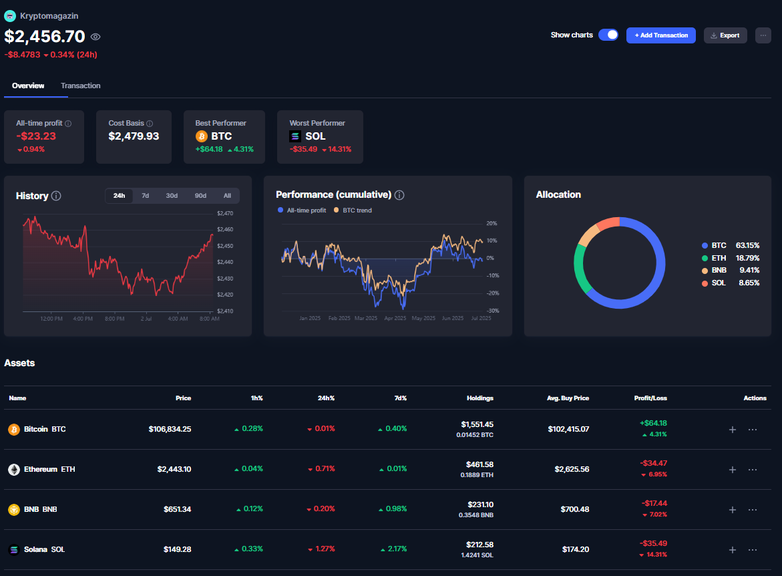The height and width of the screenshot is (576, 782).
Task: Add a transaction to Solana row
Action: [732, 549]
